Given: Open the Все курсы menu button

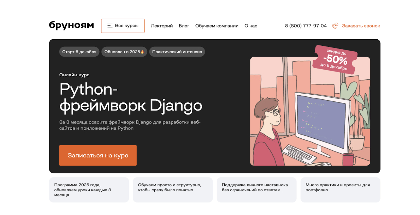Looking at the screenshot, I should [123, 26].
